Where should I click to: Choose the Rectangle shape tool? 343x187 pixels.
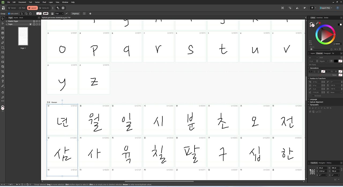point(3,48)
